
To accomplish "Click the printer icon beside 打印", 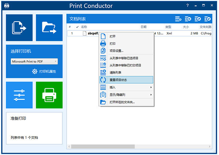I will (103, 44).
